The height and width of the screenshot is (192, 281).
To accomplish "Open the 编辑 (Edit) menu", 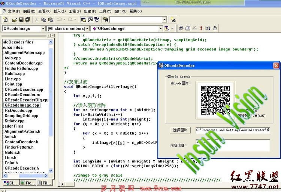I will click(x=29, y=11).
